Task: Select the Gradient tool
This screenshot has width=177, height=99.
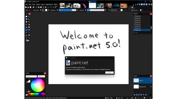Action: pos(29,27)
